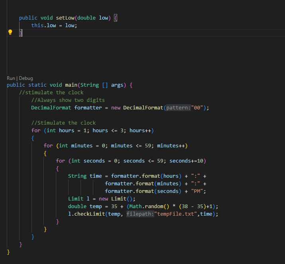Click the seconds for-loop header
This screenshot has height=264, width=285.
click(x=131, y=161)
